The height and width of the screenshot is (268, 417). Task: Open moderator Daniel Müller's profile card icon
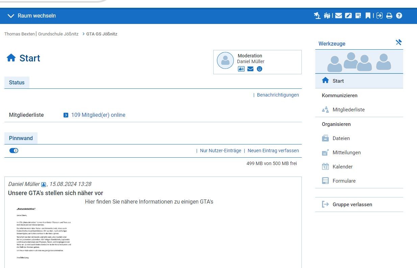coord(241,69)
